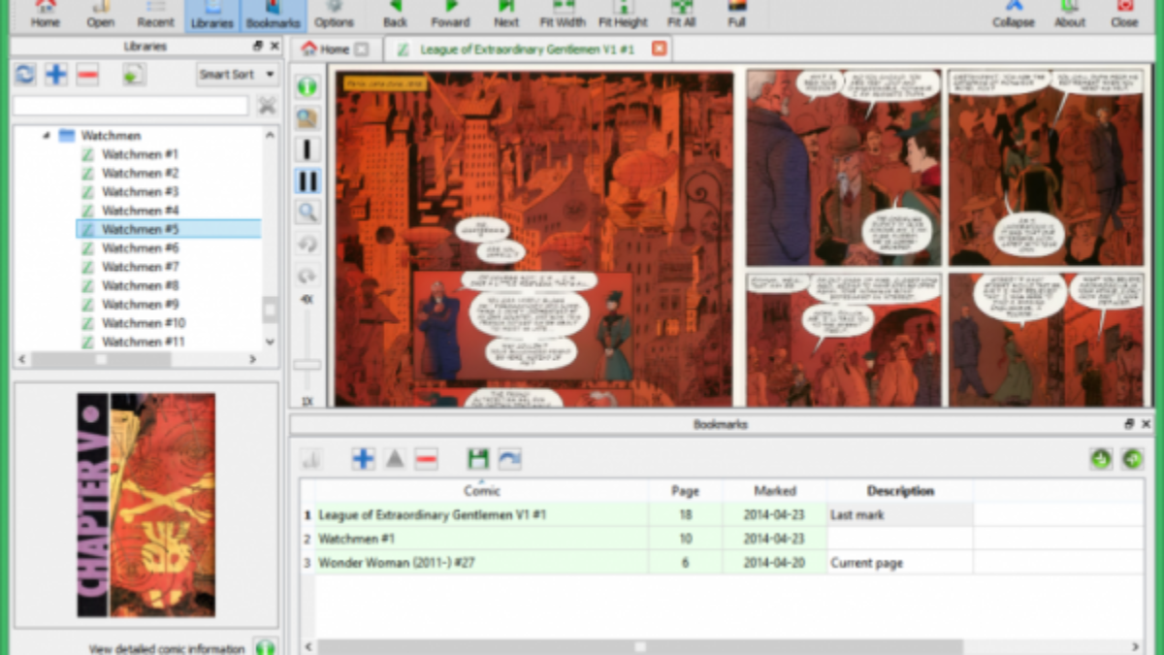Screen dimensions: 1164x655
Task: Sort bookmarks by Page column
Action: click(x=685, y=491)
